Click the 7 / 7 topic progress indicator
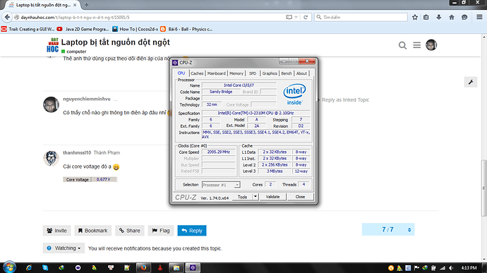The image size is (487, 273). 388,229
